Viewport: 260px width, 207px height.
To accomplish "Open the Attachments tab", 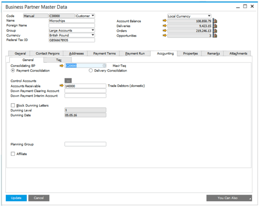I will point(238,53).
